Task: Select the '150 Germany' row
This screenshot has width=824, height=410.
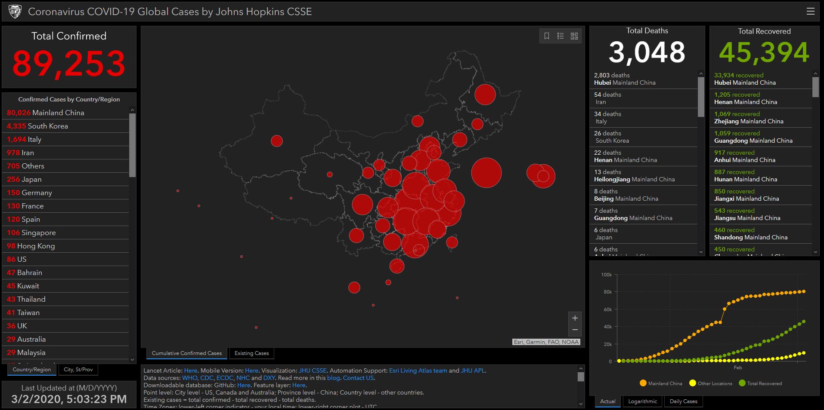Action: 66,193
